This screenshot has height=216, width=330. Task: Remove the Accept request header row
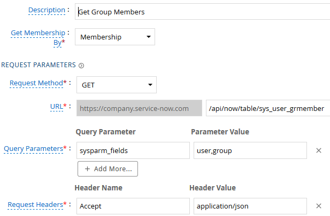point(319,206)
